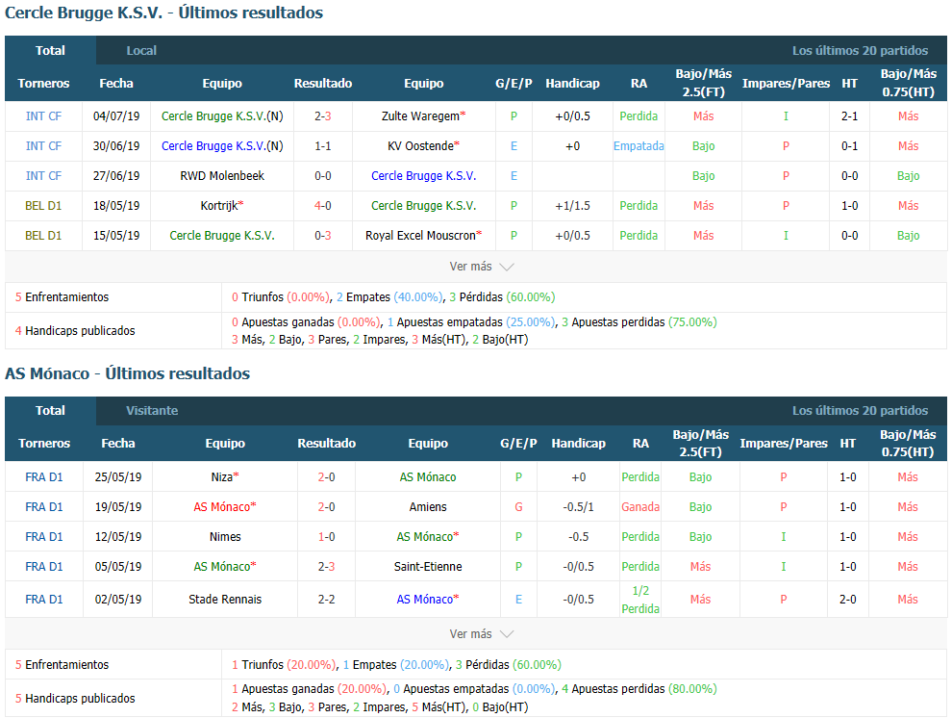Screen dimensions: 952x718
Task: Click RWD Molenbeek team name
Action: (222, 175)
